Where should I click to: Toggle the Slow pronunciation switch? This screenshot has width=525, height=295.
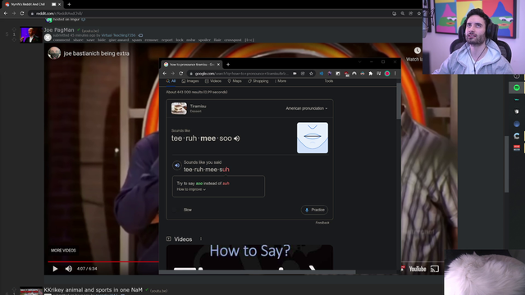click(x=175, y=210)
